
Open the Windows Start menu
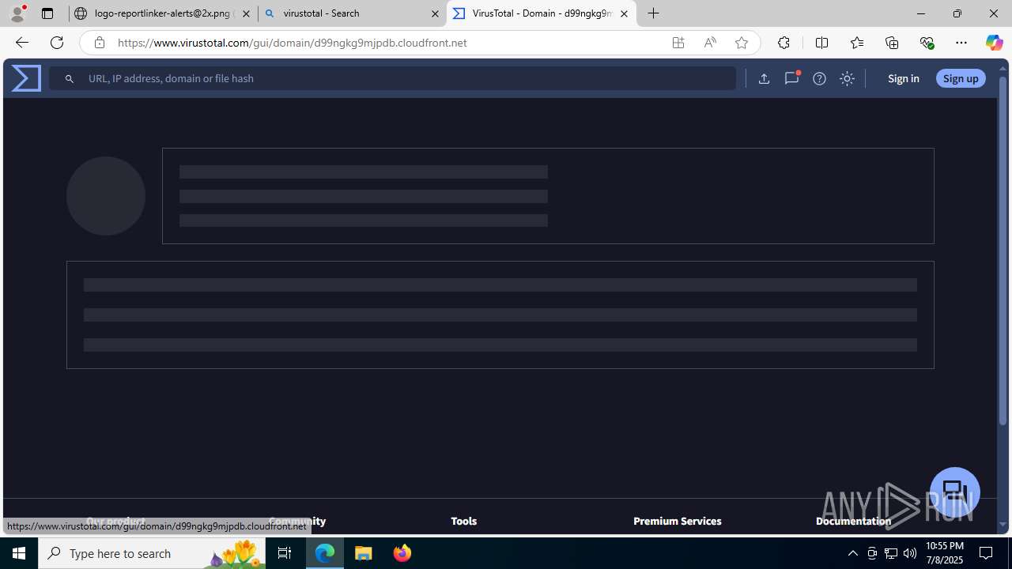tap(19, 553)
